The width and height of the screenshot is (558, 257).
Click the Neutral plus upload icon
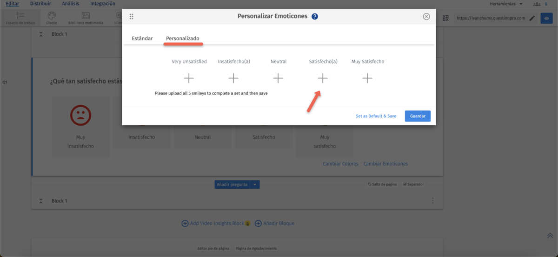tap(278, 78)
